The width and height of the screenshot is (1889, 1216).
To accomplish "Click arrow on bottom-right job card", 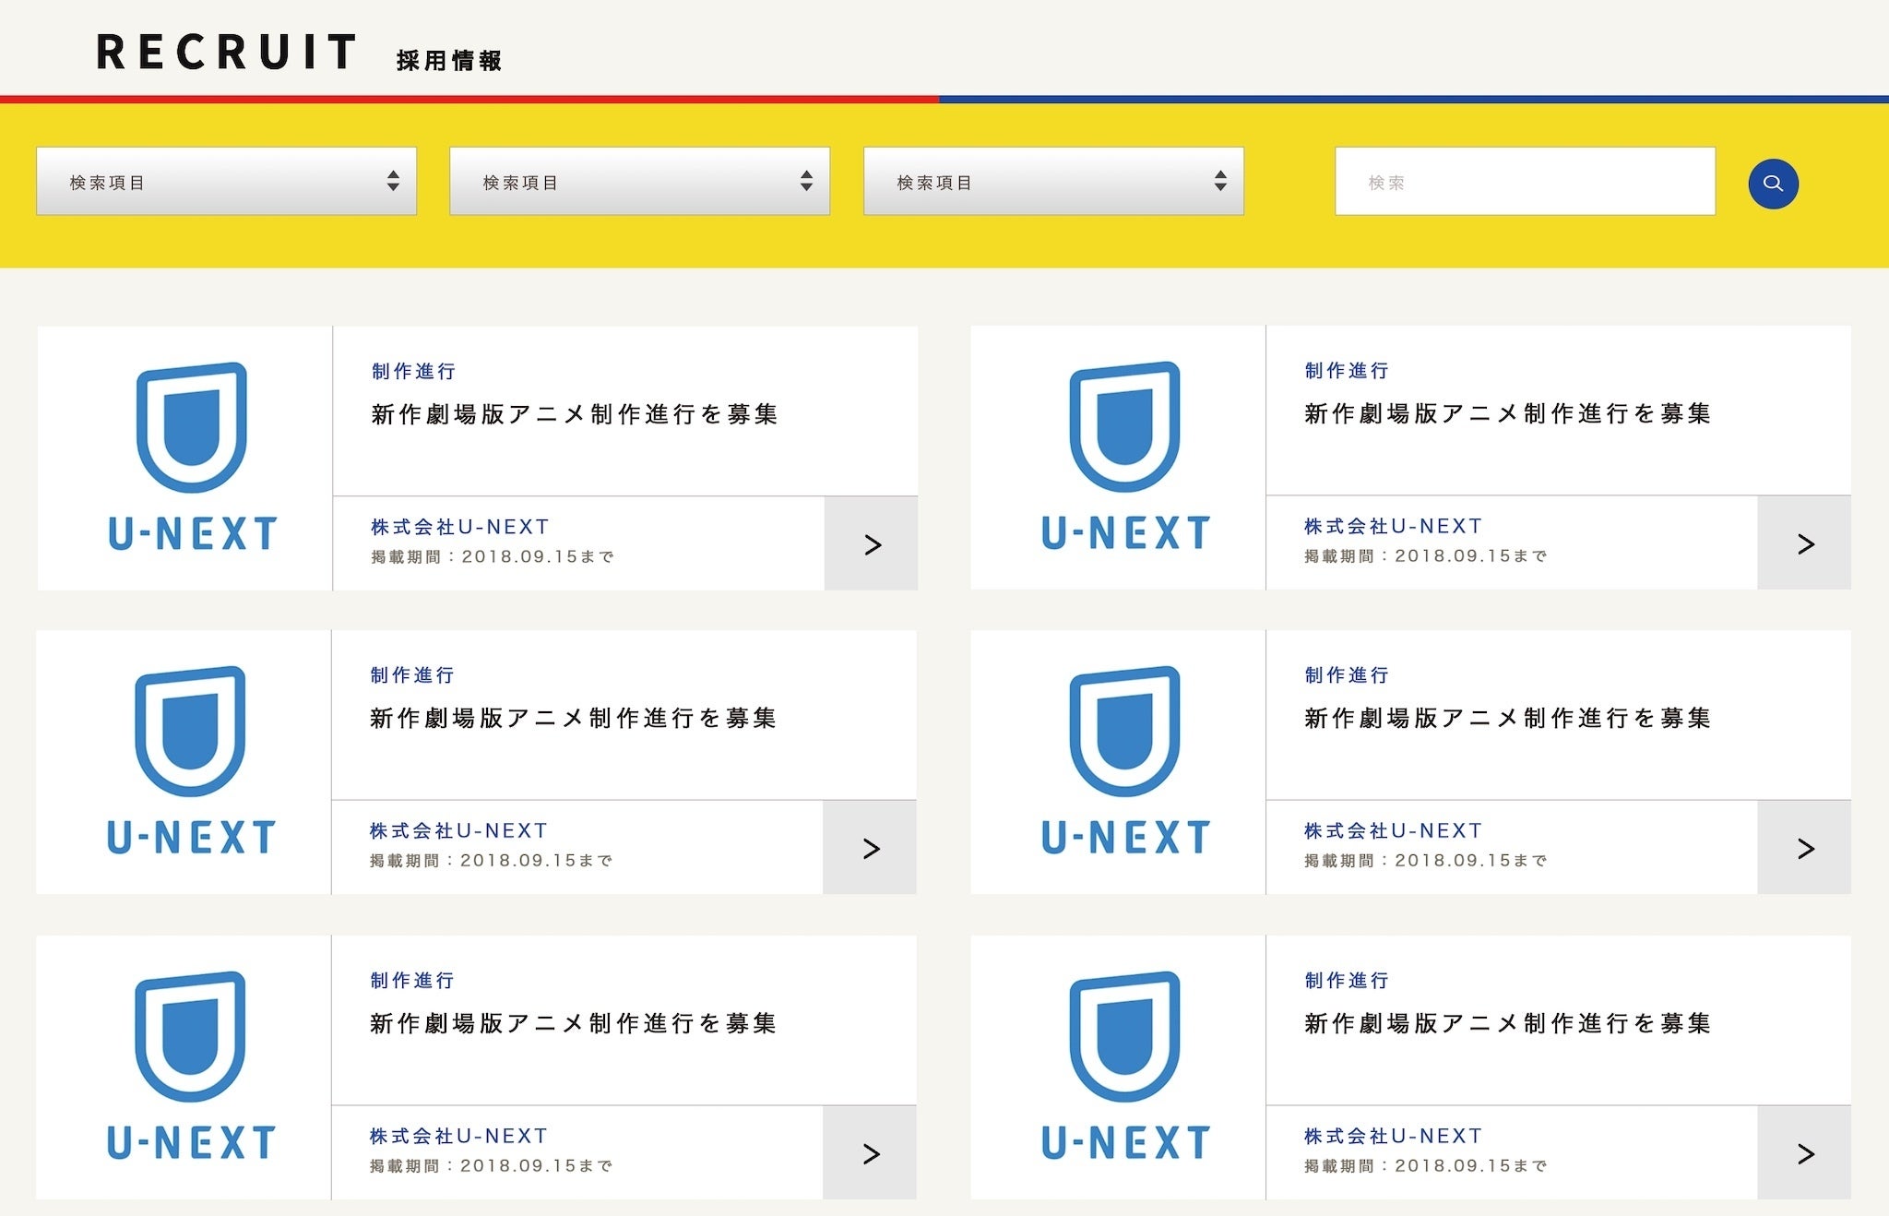I will tap(1805, 1153).
